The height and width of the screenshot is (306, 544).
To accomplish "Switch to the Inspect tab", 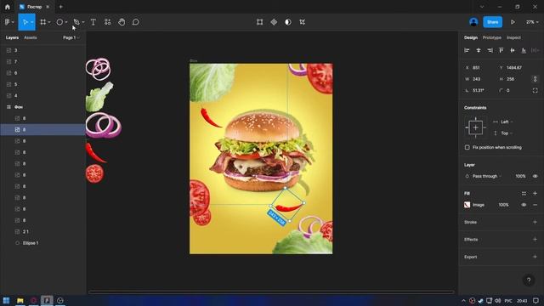I will [x=513, y=37].
